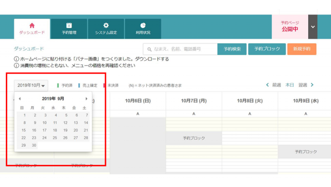The image size is (331, 187).
Task: Click the left chevron beside 前週
Action: [267, 85]
